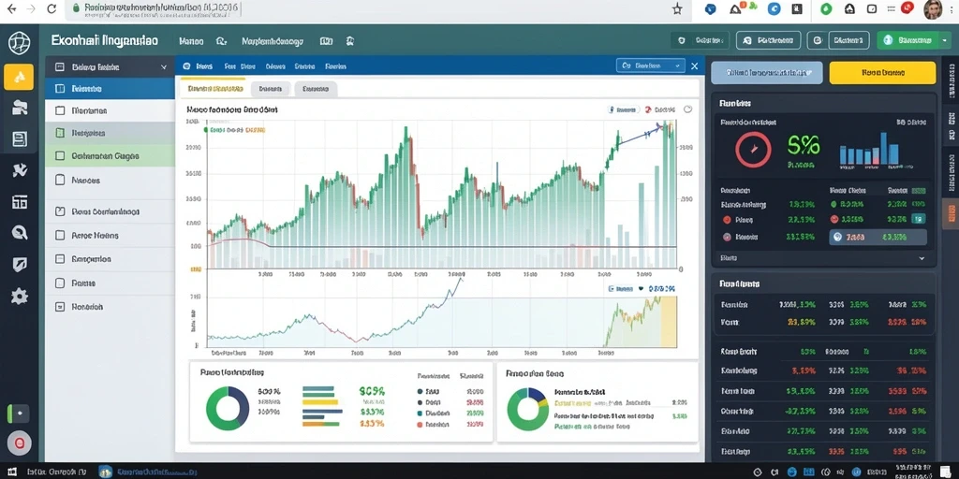Click the teal badge icon in right panel rows

(918, 219)
